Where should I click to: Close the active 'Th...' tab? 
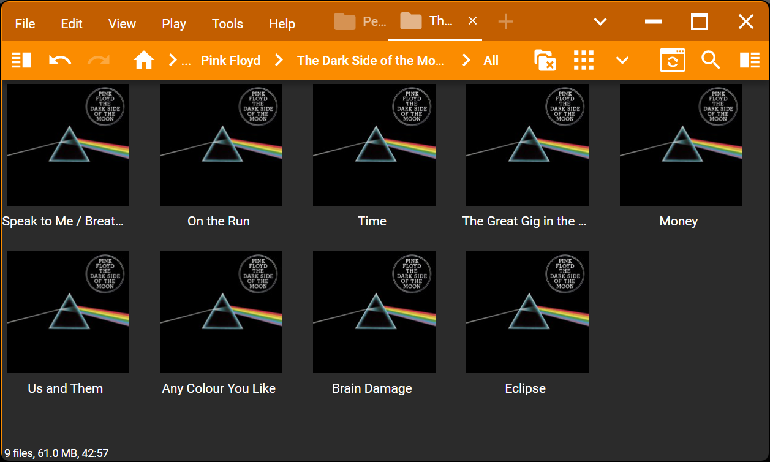(x=472, y=21)
